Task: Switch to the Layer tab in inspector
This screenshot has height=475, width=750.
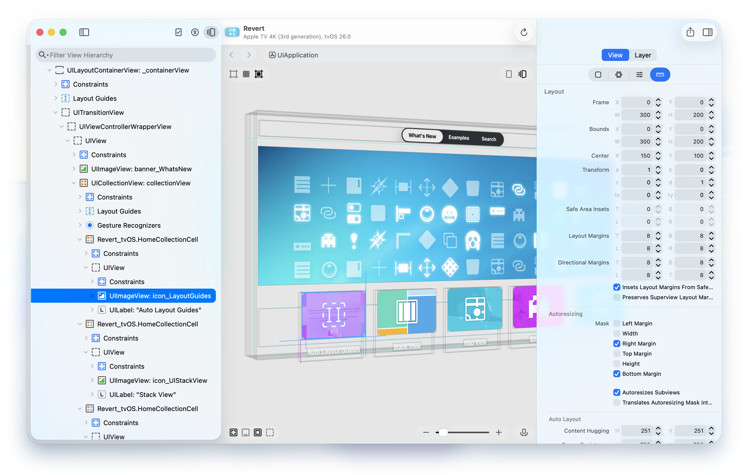Action: 643,55
